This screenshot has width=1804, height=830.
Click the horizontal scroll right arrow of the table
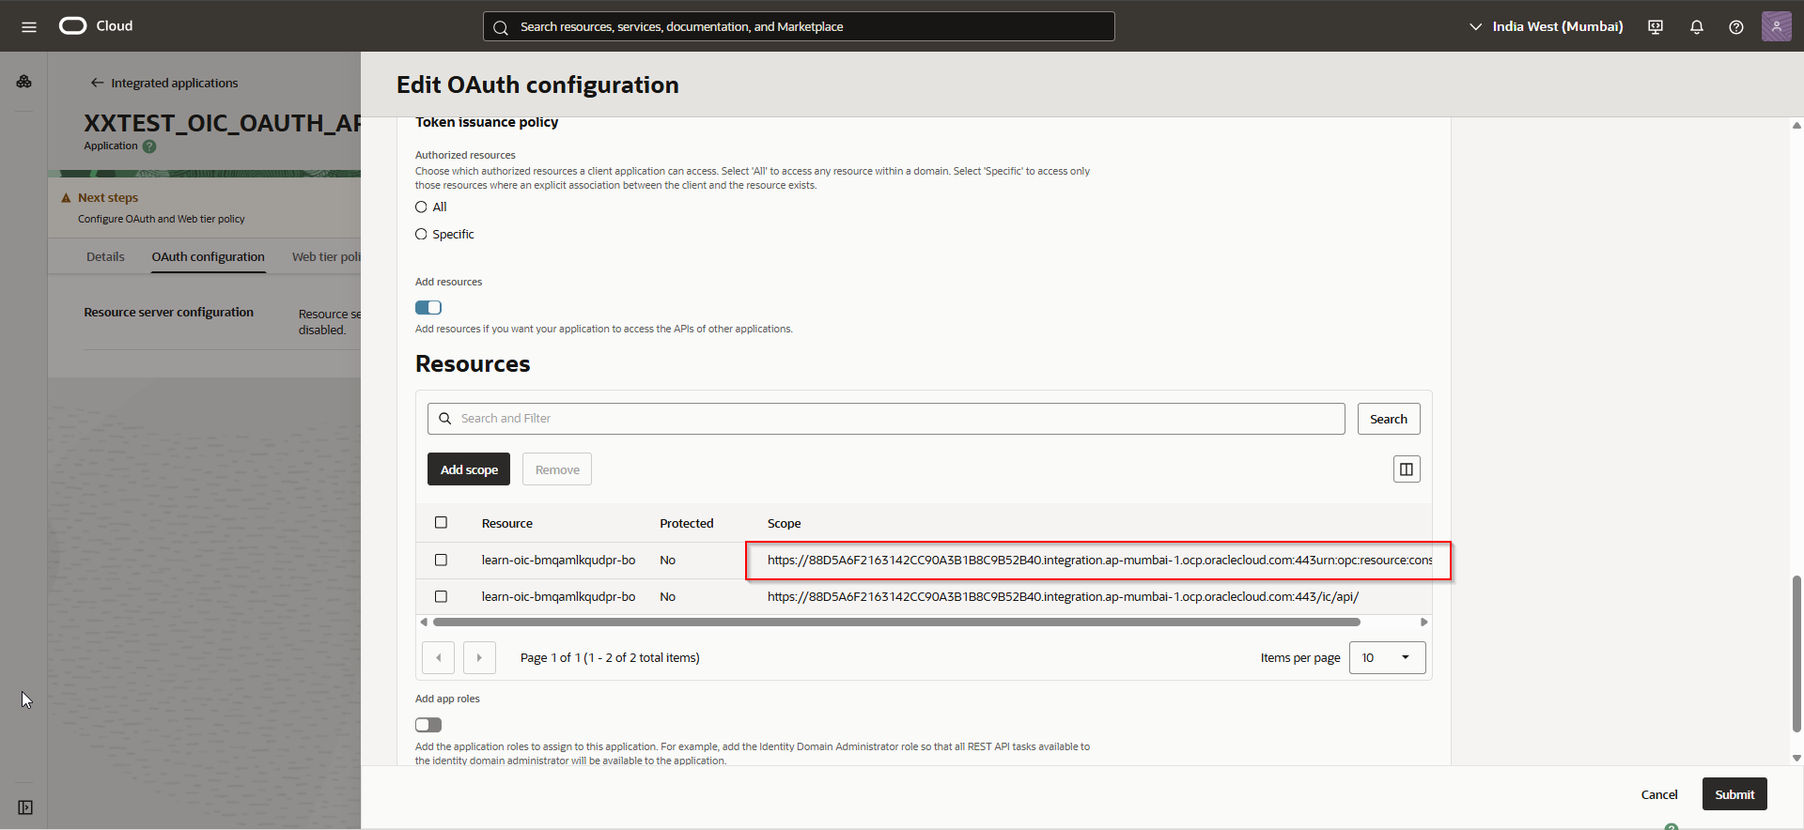tap(1424, 622)
